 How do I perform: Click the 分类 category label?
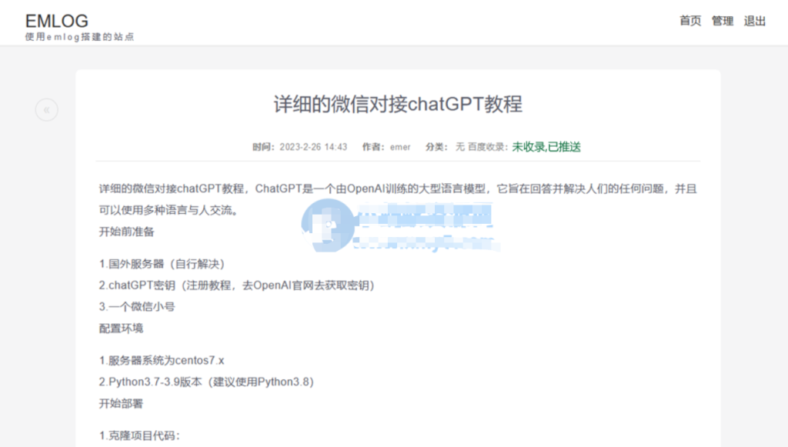[436, 146]
